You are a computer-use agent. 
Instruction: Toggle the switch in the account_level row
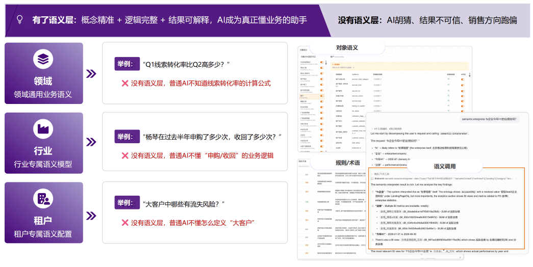(463, 85)
